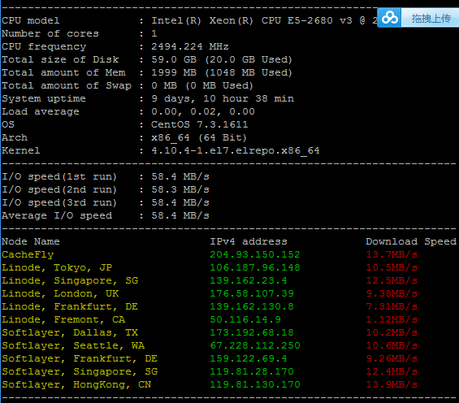The width and height of the screenshot is (459, 403).
Task: Click the Baidu cloud upload icon
Action: [x=389, y=18]
